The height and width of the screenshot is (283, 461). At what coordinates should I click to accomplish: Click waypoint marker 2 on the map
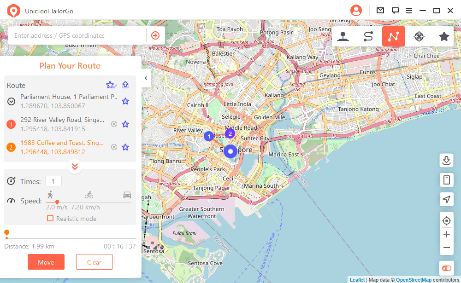click(230, 133)
